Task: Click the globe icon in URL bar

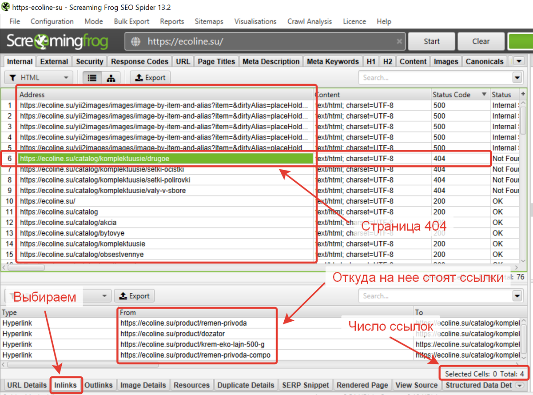Action: 135,41
